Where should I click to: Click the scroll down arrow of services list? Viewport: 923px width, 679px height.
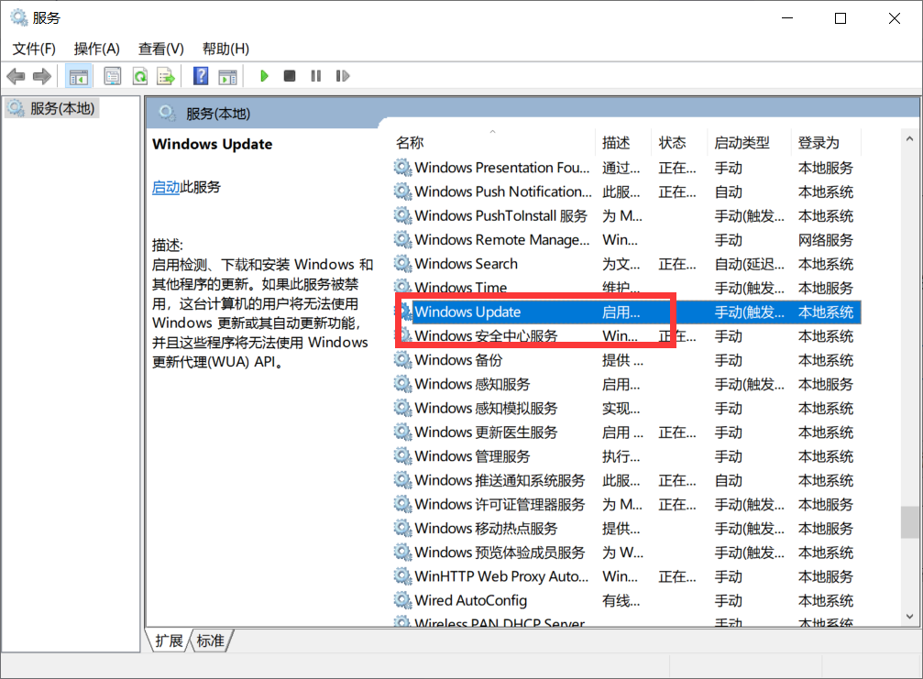pos(909,617)
